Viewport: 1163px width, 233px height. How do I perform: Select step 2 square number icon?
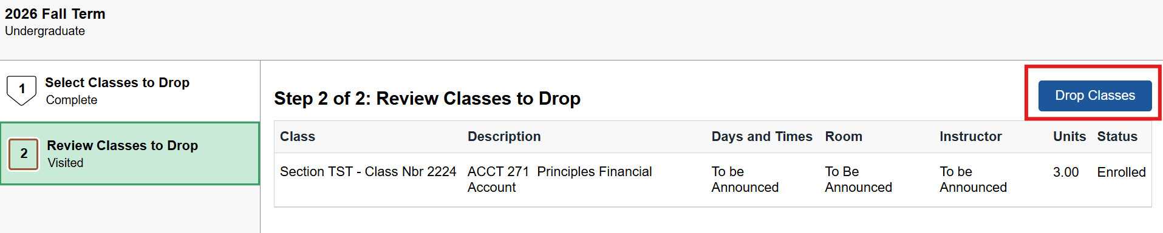point(24,154)
